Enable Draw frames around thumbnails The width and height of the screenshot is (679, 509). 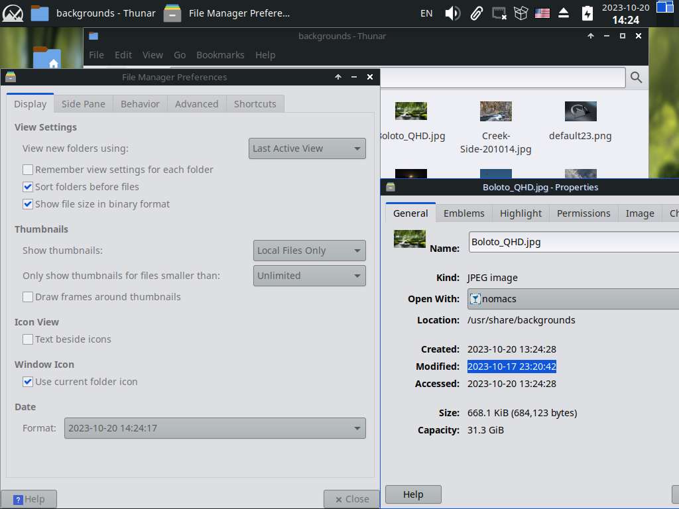[28, 297]
